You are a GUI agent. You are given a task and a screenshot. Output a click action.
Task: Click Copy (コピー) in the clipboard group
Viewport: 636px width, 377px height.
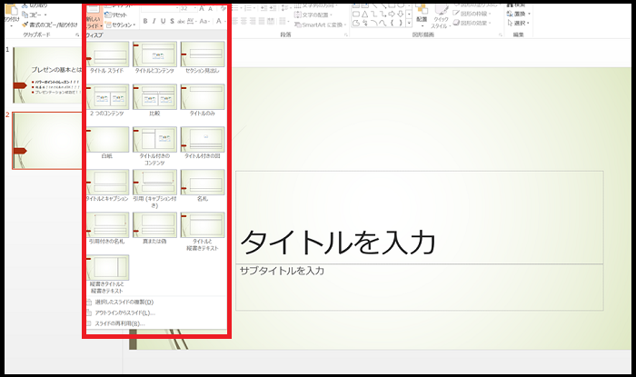pyautogui.click(x=35, y=15)
